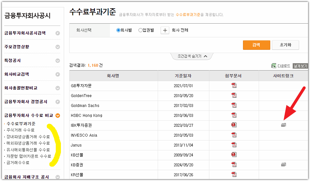The image size is (310, 181).
Task: Select the INVESCO Asia company name cell
Action: tap(113, 135)
